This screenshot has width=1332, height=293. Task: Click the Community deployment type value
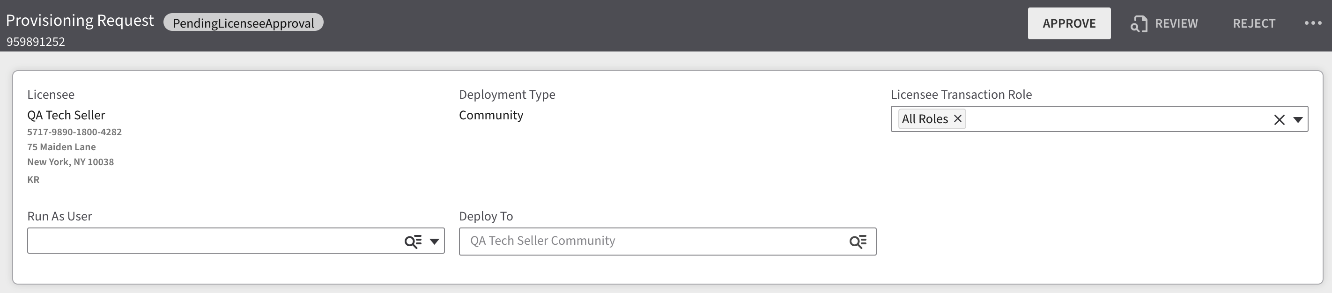tap(491, 115)
